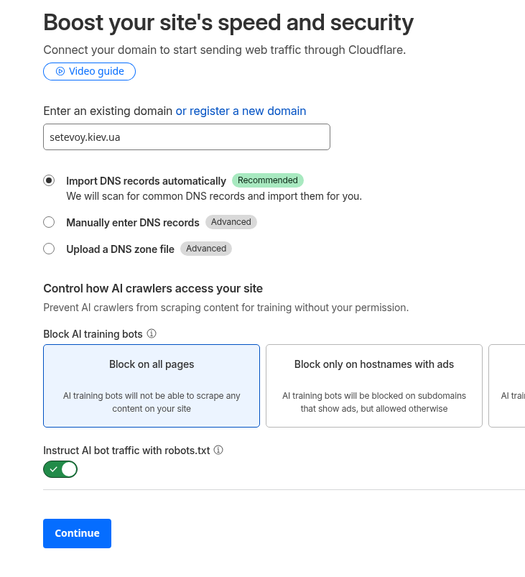This screenshot has height=577, width=525.
Task: Click info icon beside robots.txt instruction label
Action: 218,451
